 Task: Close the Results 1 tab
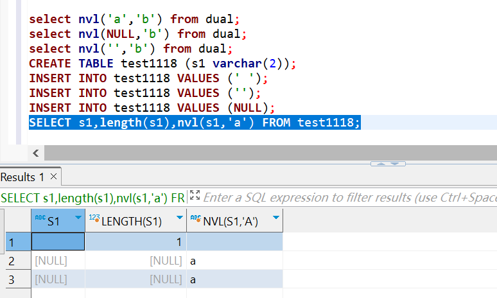[x=53, y=177]
